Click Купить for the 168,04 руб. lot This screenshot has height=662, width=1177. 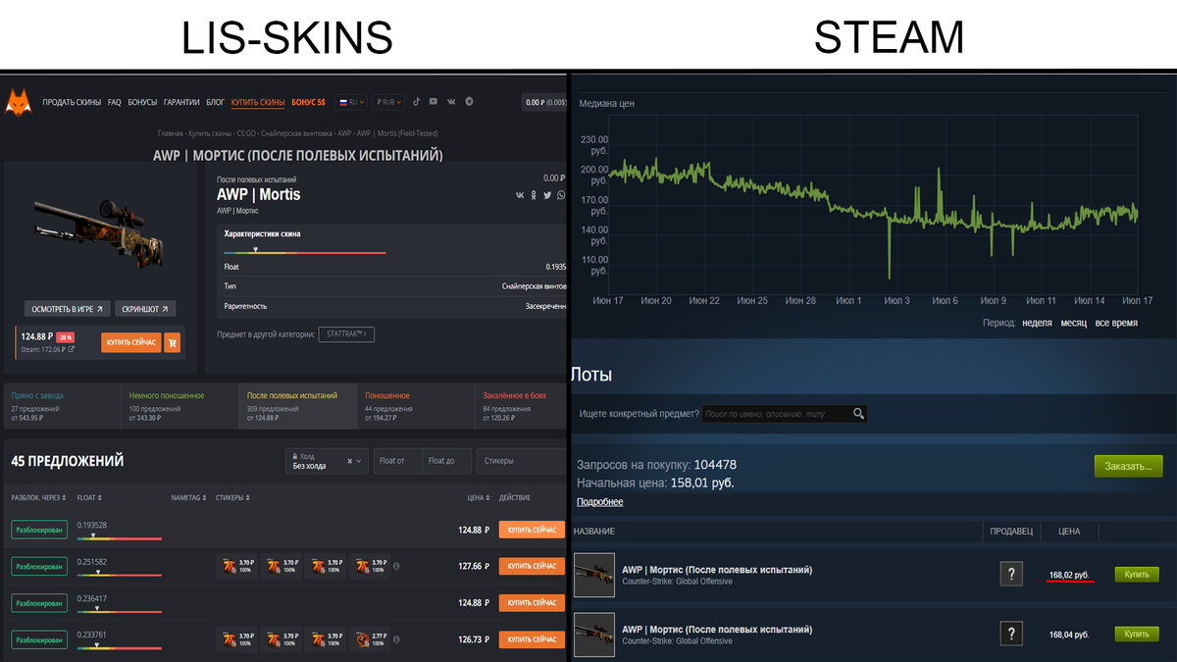tap(1137, 635)
